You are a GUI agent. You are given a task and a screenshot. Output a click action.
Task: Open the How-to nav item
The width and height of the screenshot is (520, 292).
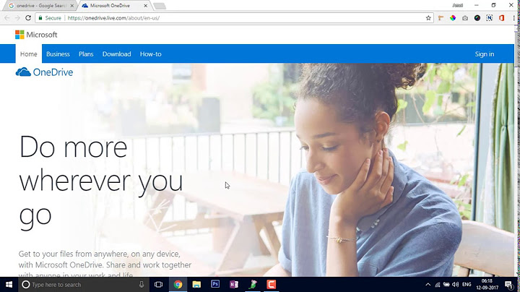click(x=150, y=54)
